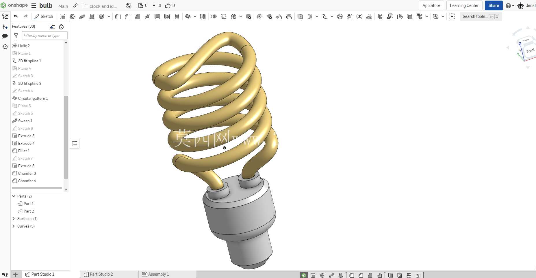Image resolution: width=536 pixels, height=278 pixels.
Task: Select the Variable (x) tool
Action: point(359,16)
